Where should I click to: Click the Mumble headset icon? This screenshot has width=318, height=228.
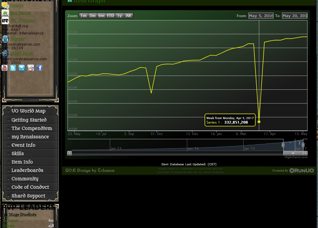(5, 39)
